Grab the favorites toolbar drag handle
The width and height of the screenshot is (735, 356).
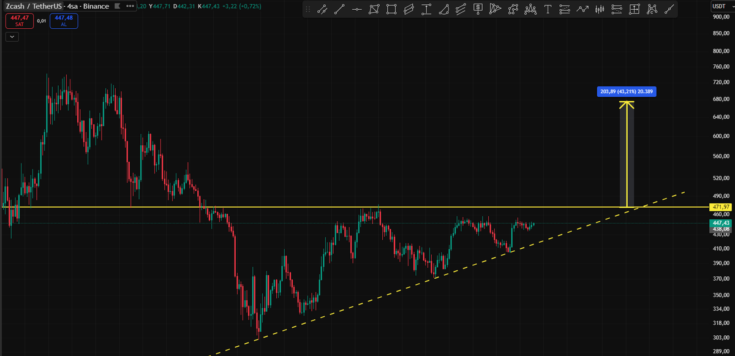point(308,9)
